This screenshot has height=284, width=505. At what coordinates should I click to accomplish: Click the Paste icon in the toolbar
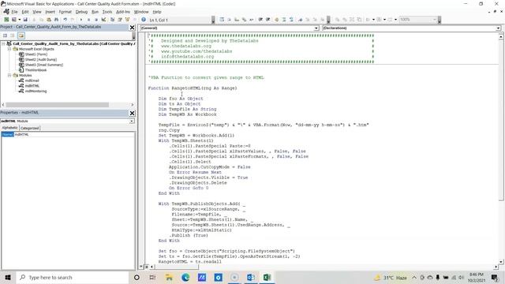click(49, 20)
